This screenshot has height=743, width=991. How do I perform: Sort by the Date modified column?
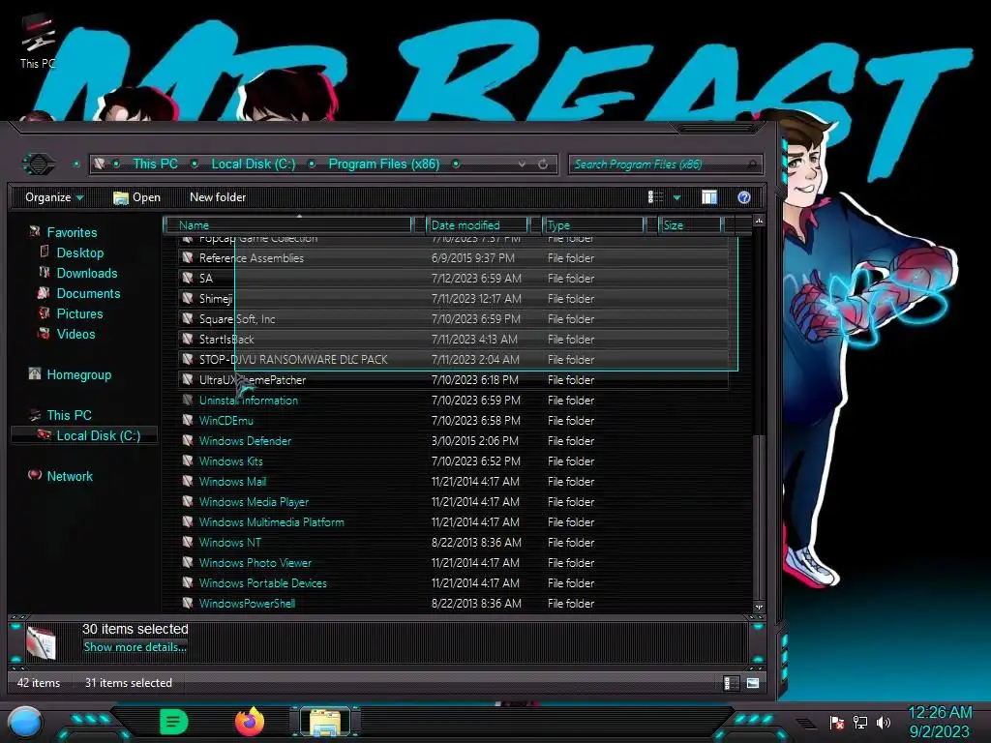tap(477, 224)
